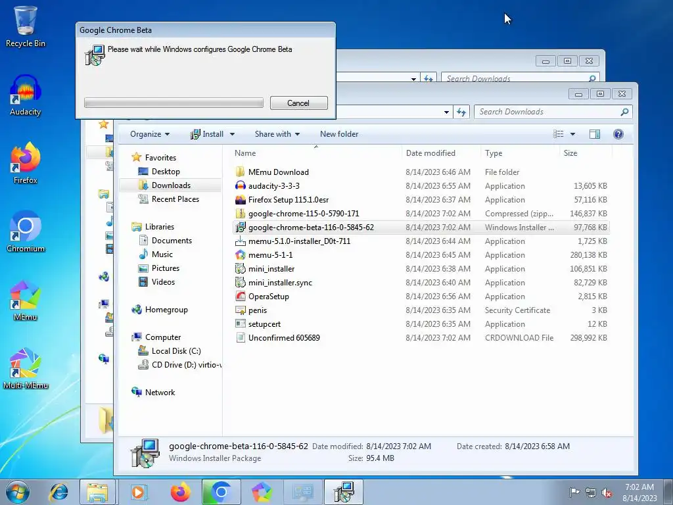Open CD Drive (D:) virtio
The image size is (673, 505).
point(186,364)
